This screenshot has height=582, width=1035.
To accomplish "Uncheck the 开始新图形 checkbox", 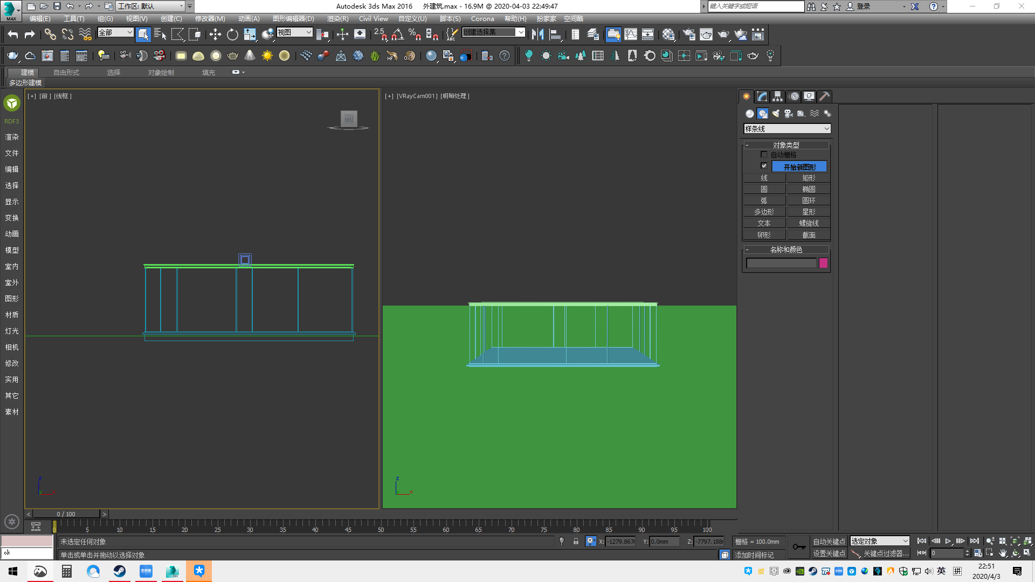I will click(x=764, y=166).
